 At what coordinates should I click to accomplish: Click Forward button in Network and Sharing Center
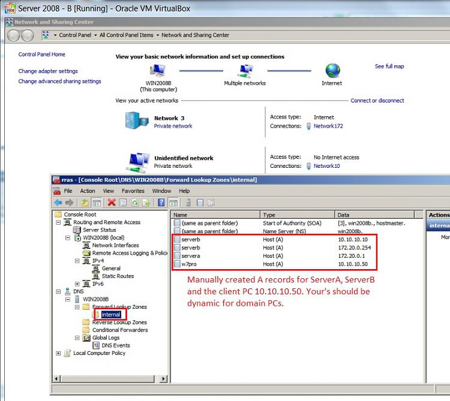(28, 35)
